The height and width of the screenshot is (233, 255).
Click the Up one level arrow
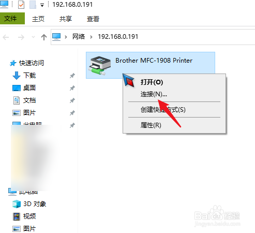pyautogui.click(x=44, y=37)
